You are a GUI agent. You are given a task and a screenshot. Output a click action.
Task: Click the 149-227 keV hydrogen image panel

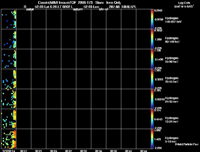[x=8, y=19]
